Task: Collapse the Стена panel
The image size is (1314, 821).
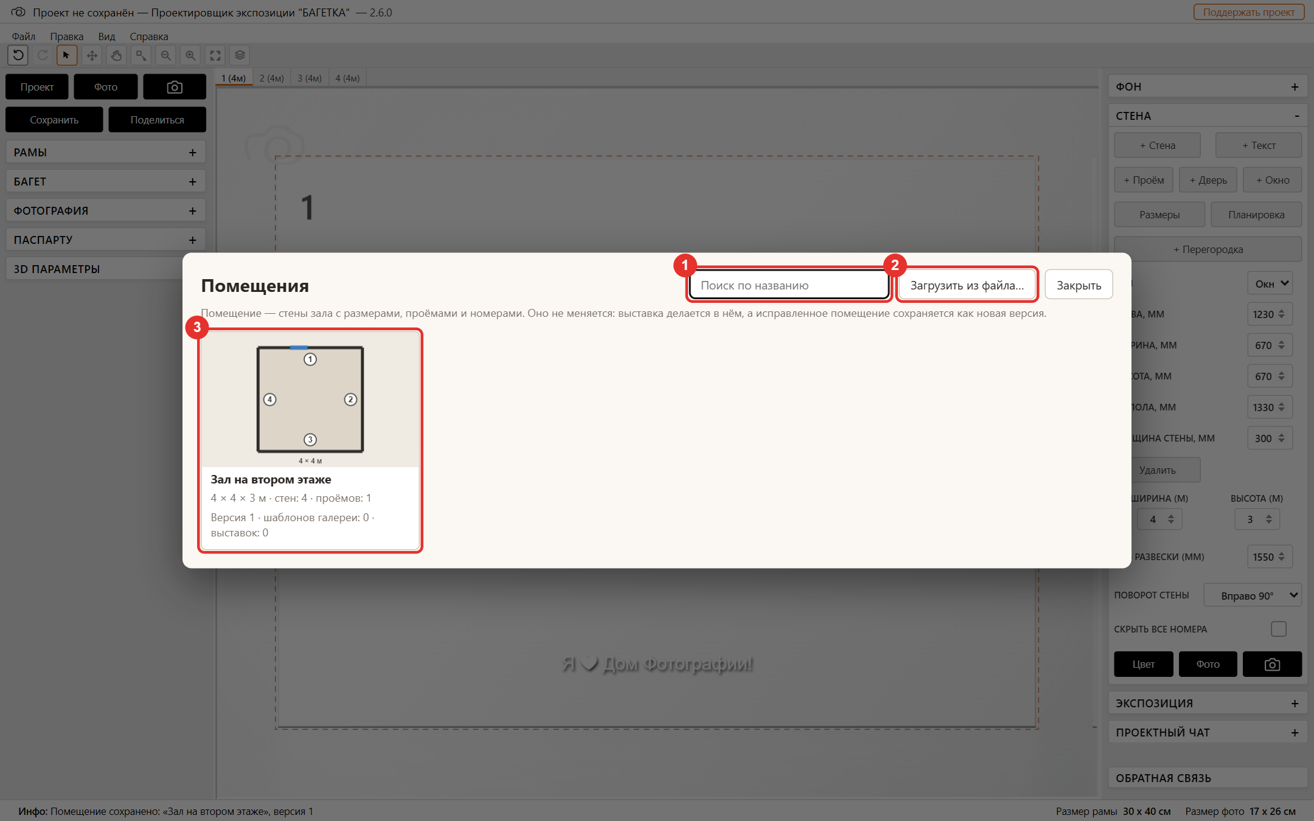Action: [x=1208, y=116]
